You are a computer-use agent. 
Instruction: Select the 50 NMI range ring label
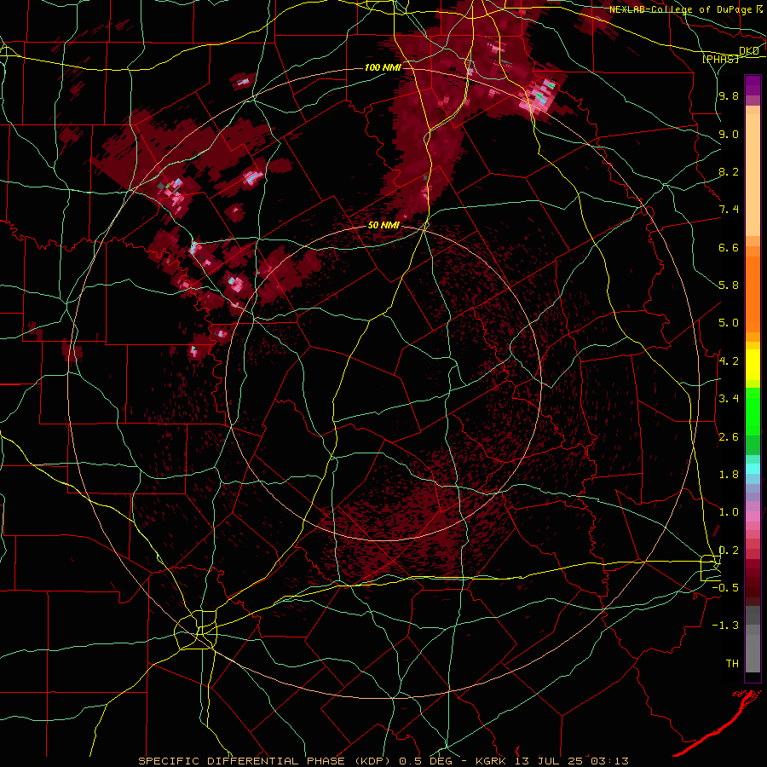coord(383,226)
